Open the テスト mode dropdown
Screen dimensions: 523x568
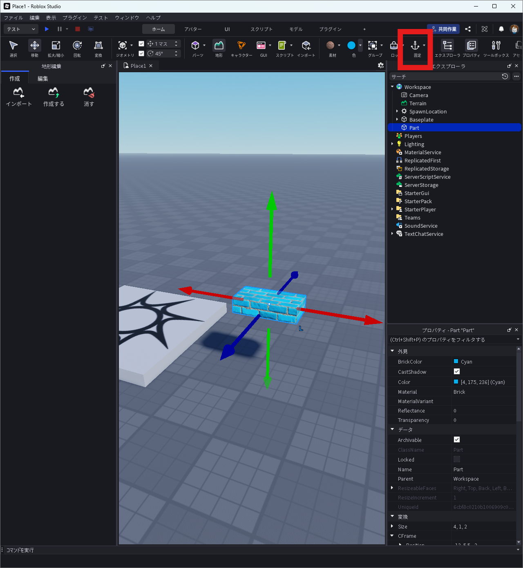coord(21,29)
